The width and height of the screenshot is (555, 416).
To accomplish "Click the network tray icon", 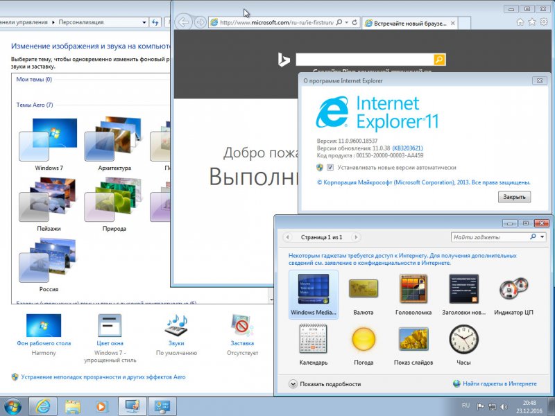I will click(493, 407).
